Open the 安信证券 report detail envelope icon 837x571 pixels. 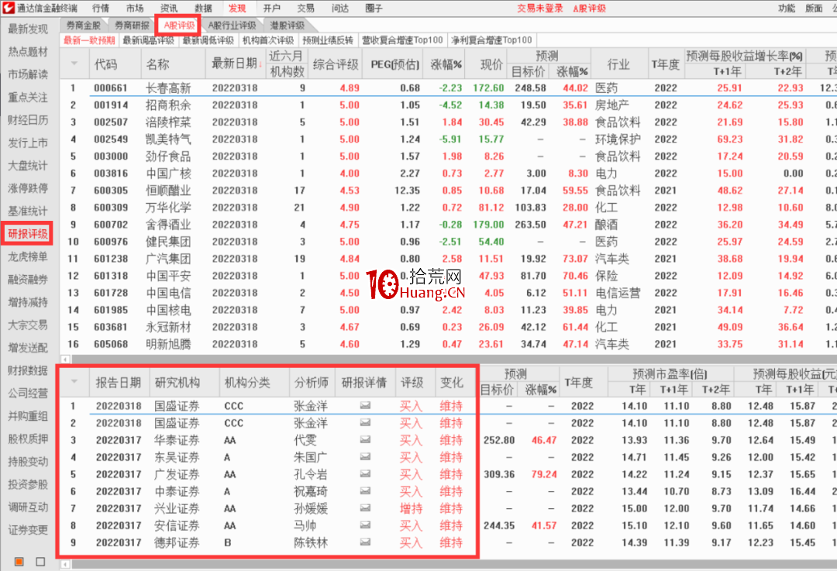(365, 525)
